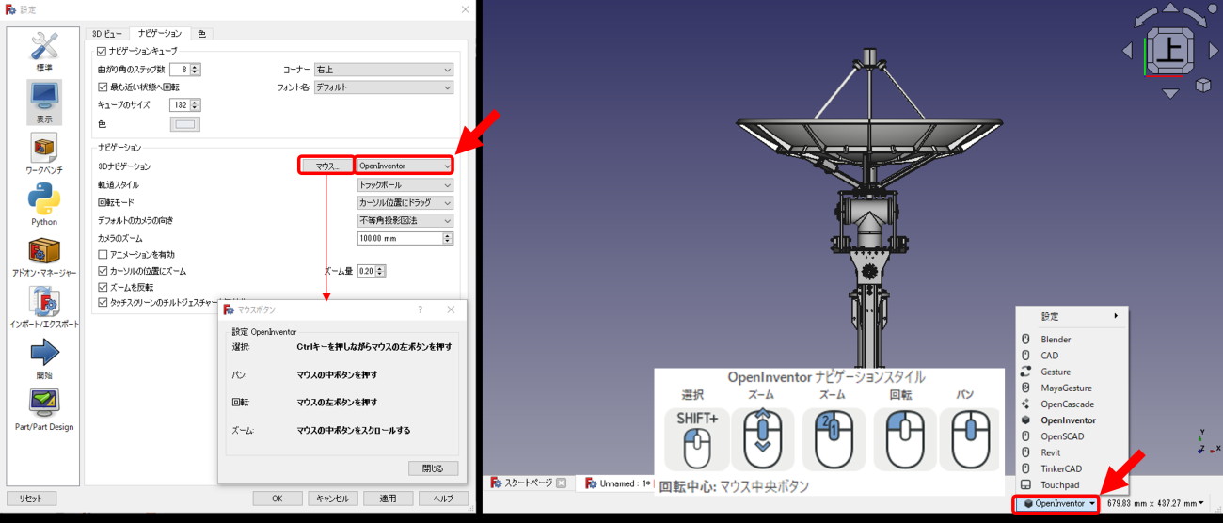
Task: Expand the 3Dナビゲーション OpenInventor dropdown
Action: click(405, 166)
